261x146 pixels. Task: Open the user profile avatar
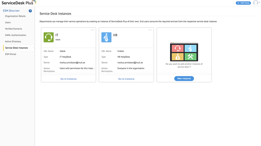(255, 3)
